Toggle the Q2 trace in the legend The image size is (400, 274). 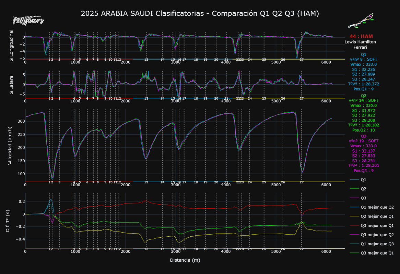[358, 189]
